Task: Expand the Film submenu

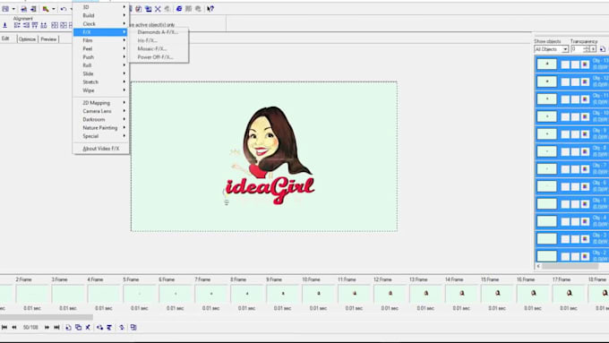Action: tap(101, 40)
